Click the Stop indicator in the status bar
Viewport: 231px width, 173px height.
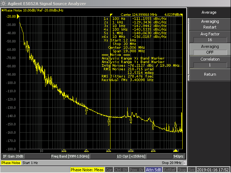182,170
